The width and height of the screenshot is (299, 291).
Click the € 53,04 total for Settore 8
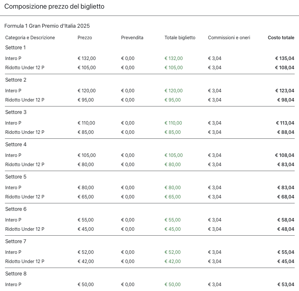click(x=286, y=284)
